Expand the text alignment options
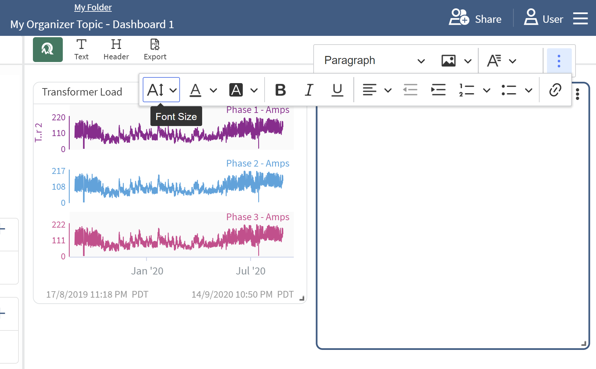Image resolution: width=596 pixels, height=369 pixels. pos(388,90)
